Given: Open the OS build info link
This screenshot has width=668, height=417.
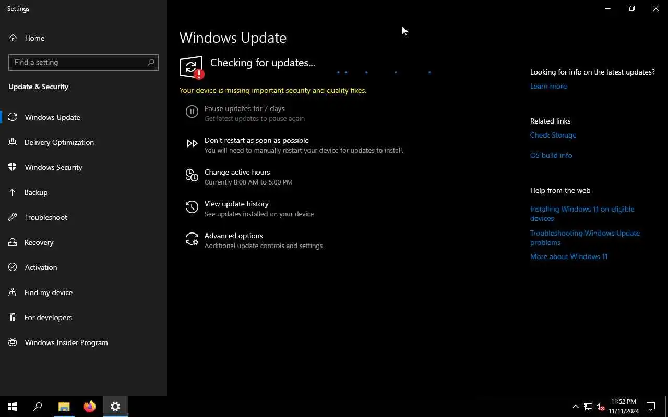Looking at the screenshot, I should (551, 156).
